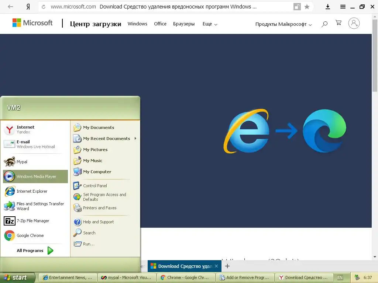Click the VM2 user name header
378x283 pixels.
tap(14, 108)
